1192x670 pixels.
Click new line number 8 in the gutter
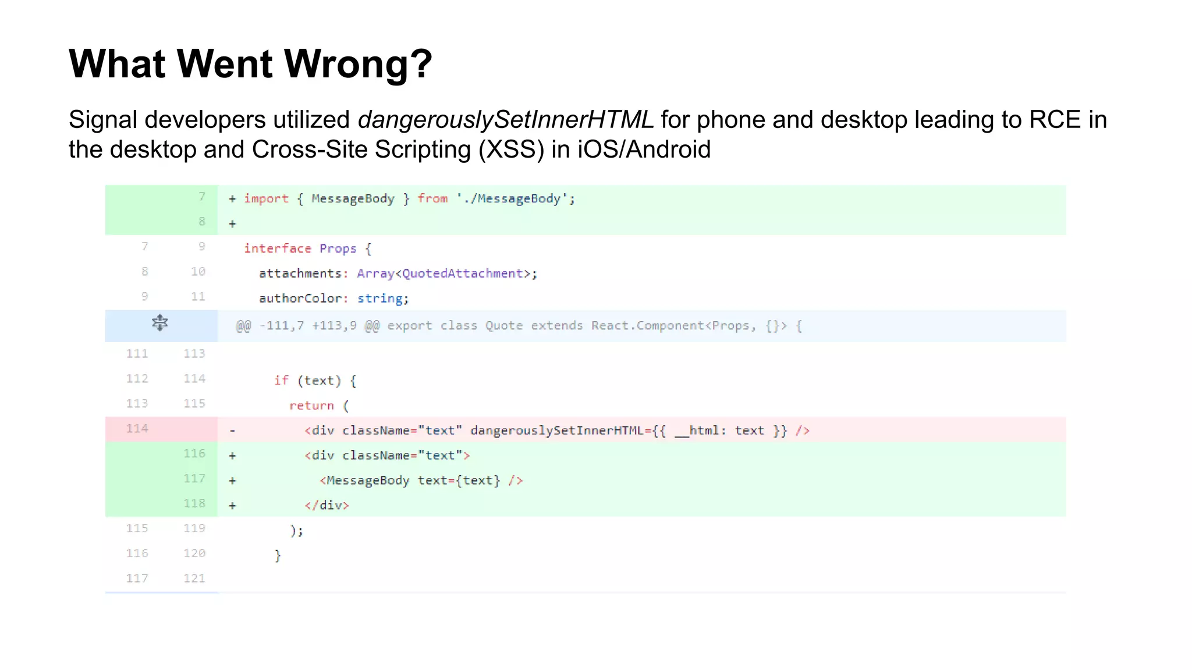(x=202, y=222)
